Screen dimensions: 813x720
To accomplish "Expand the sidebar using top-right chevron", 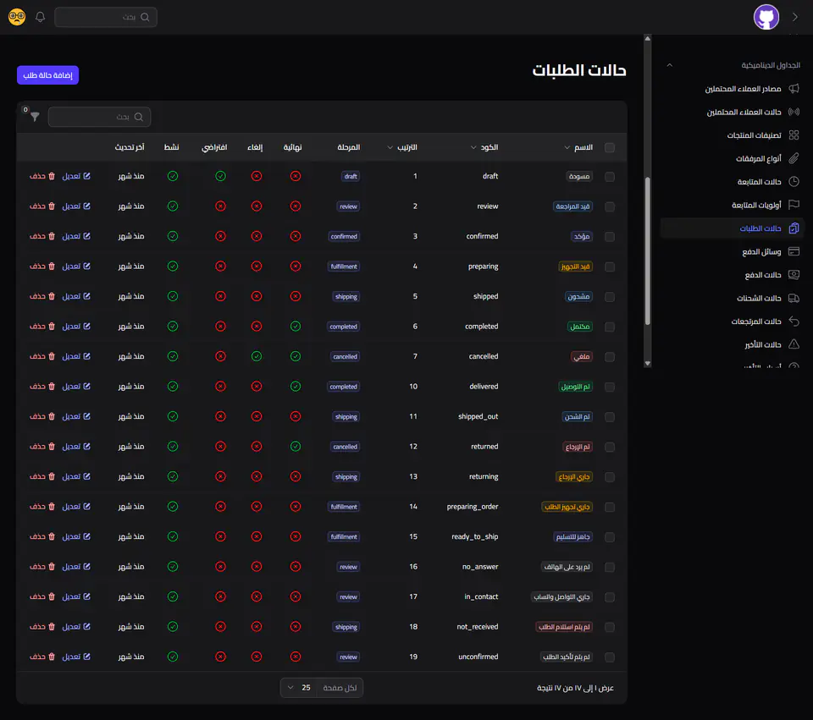I will [x=795, y=17].
